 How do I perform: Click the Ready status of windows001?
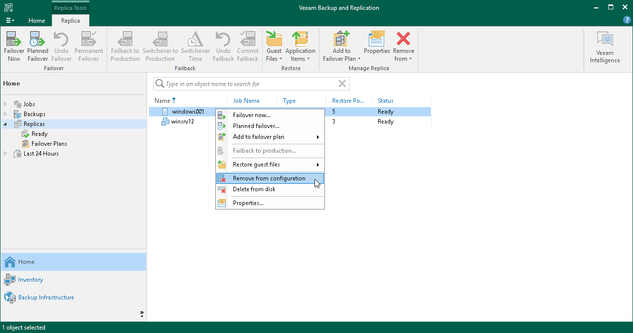(x=386, y=112)
